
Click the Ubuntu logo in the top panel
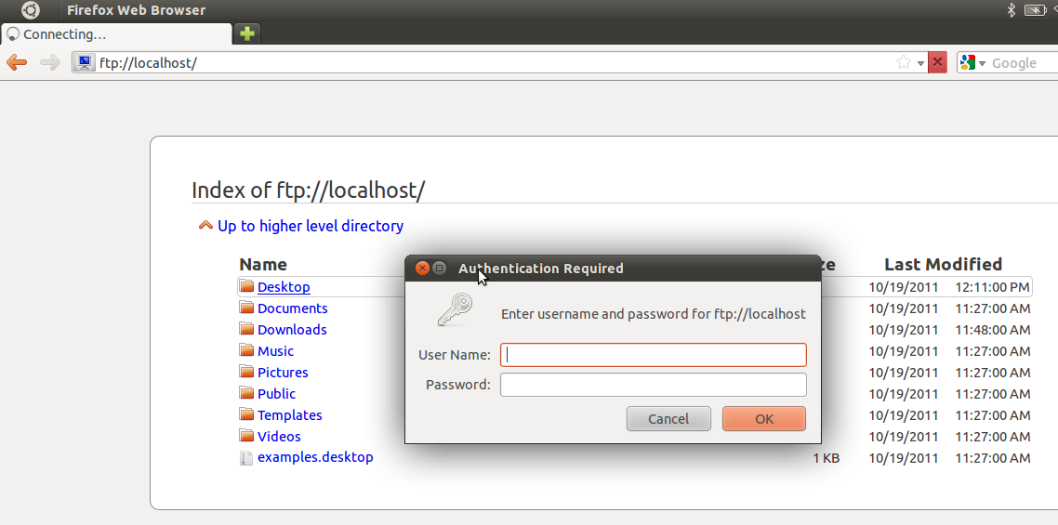tap(31, 10)
